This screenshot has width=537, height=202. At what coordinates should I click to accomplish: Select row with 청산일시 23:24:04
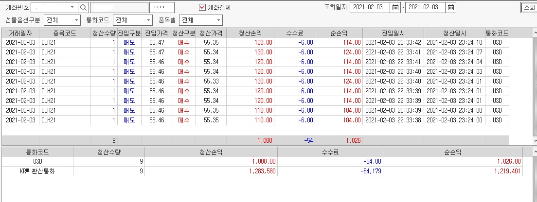pyautogui.click(x=255, y=62)
